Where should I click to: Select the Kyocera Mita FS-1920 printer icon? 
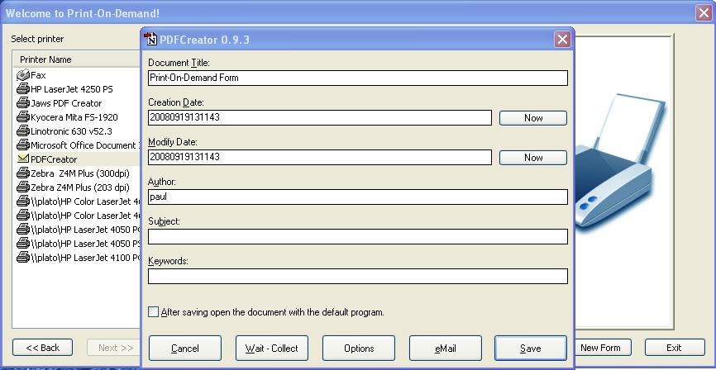pos(23,117)
